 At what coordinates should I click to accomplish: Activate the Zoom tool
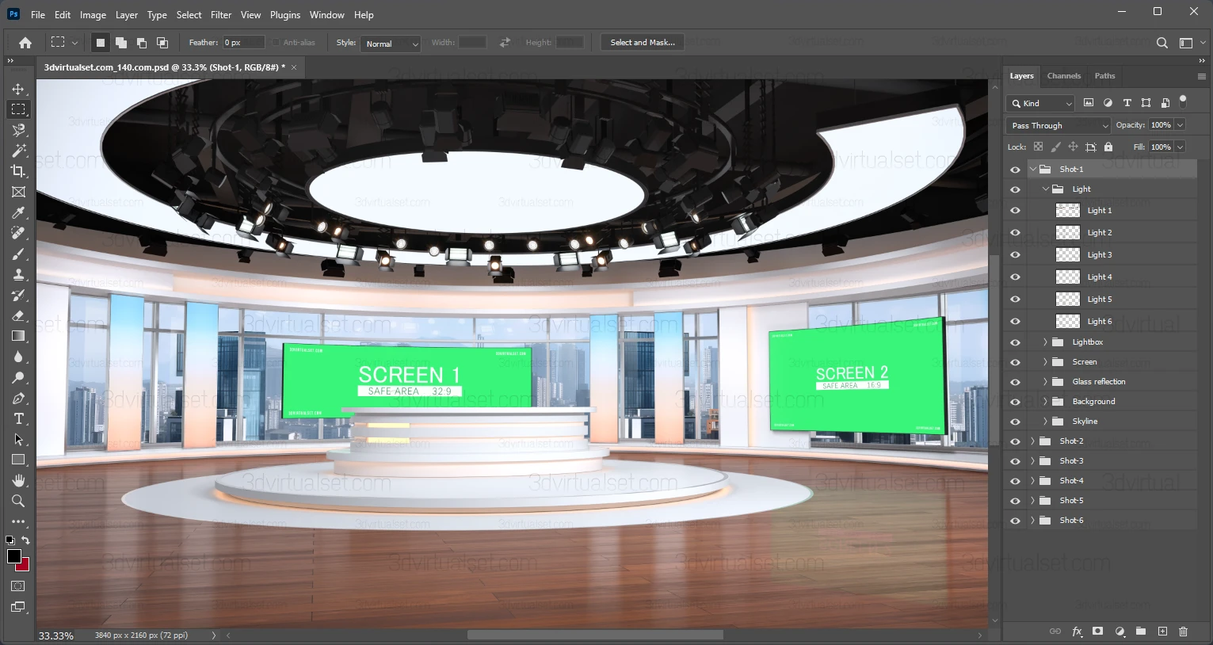[x=18, y=502]
